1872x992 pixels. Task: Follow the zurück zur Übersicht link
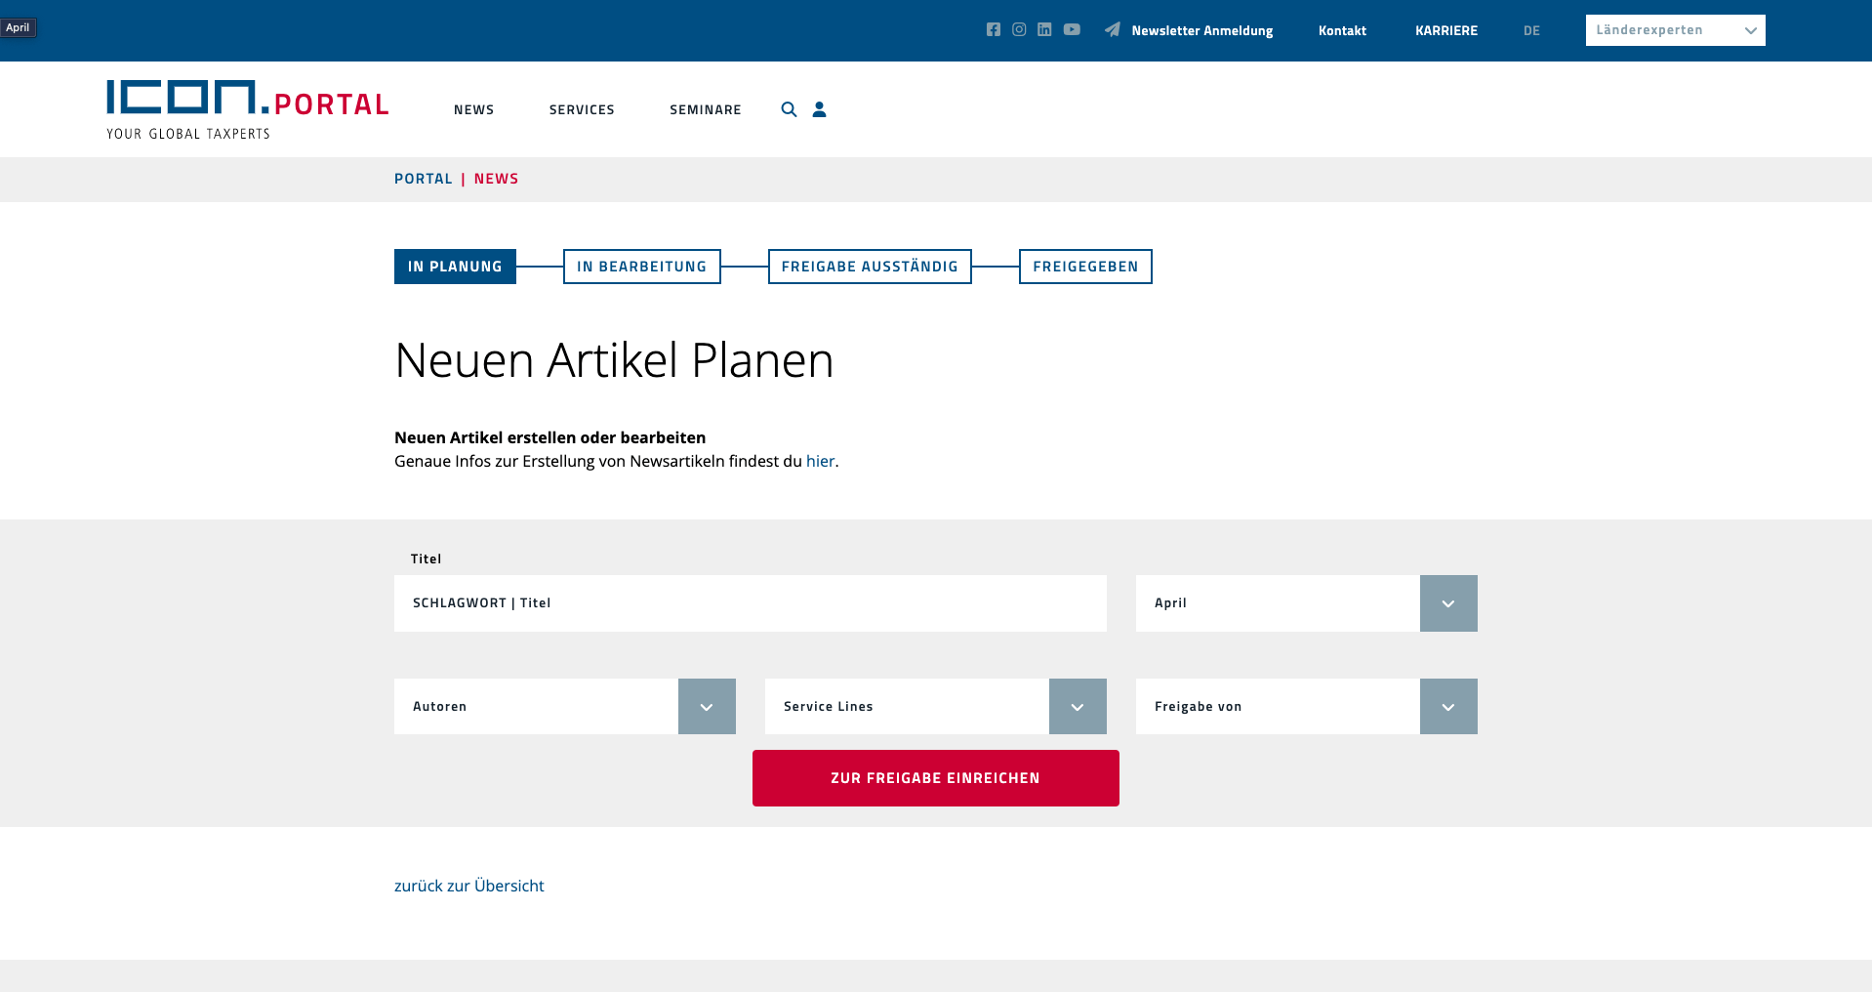[469, 886]
